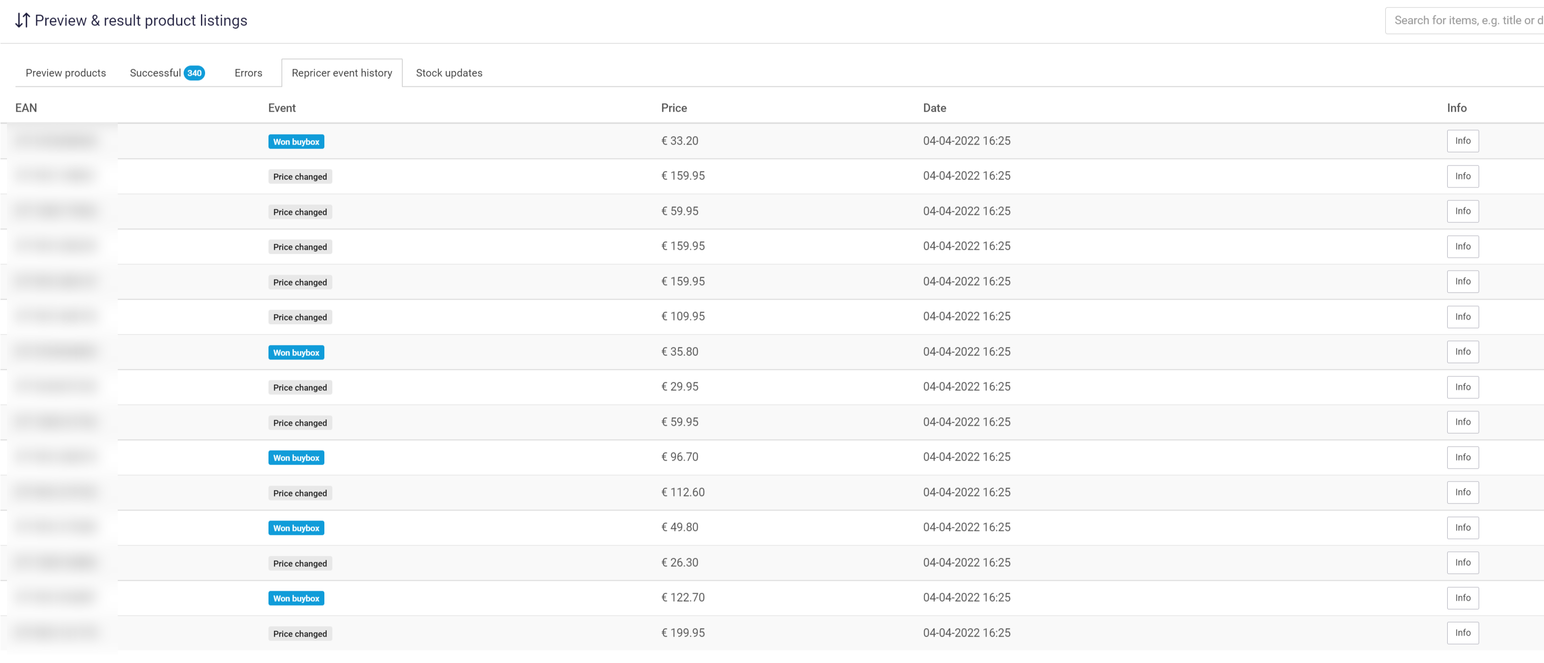
Task: Click Price changed badge for € 29.95
Action: pos(300,387)
